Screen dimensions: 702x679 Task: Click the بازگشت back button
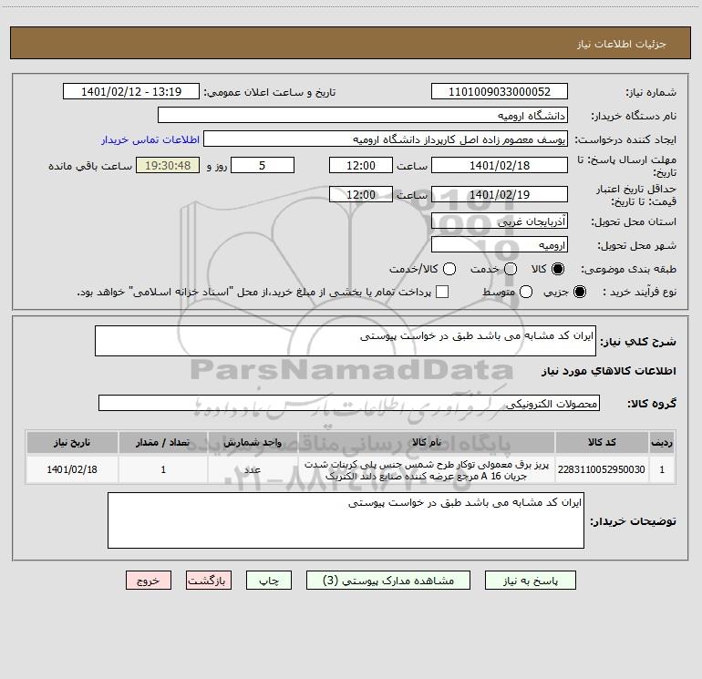point(209,581)
